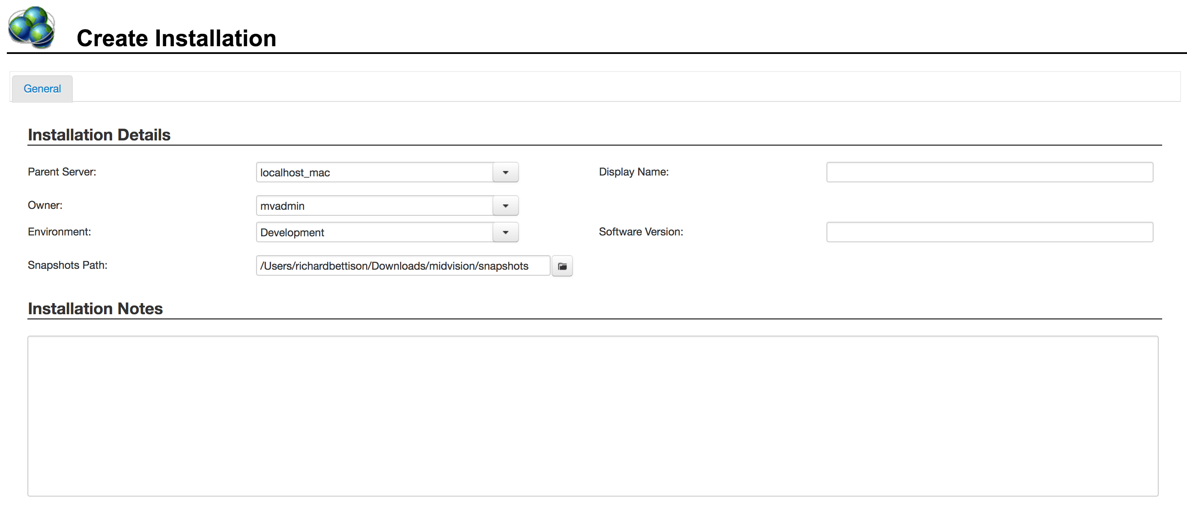Click the Environment label
This screenshot has height=512, width=1187.
coord(60,232)
